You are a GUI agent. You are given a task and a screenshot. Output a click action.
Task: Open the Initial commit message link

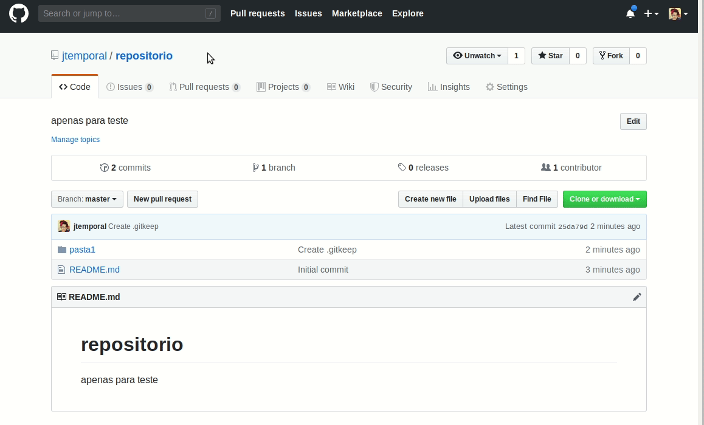[323, 270]
